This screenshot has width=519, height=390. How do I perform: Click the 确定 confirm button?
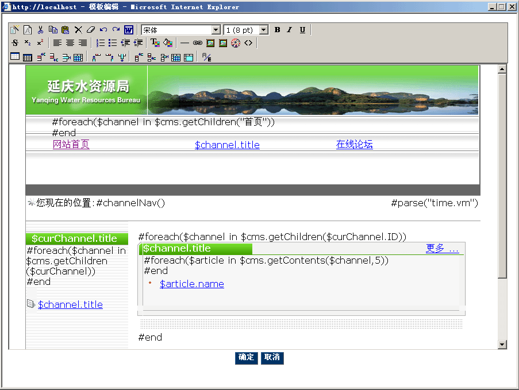[246, 357]
